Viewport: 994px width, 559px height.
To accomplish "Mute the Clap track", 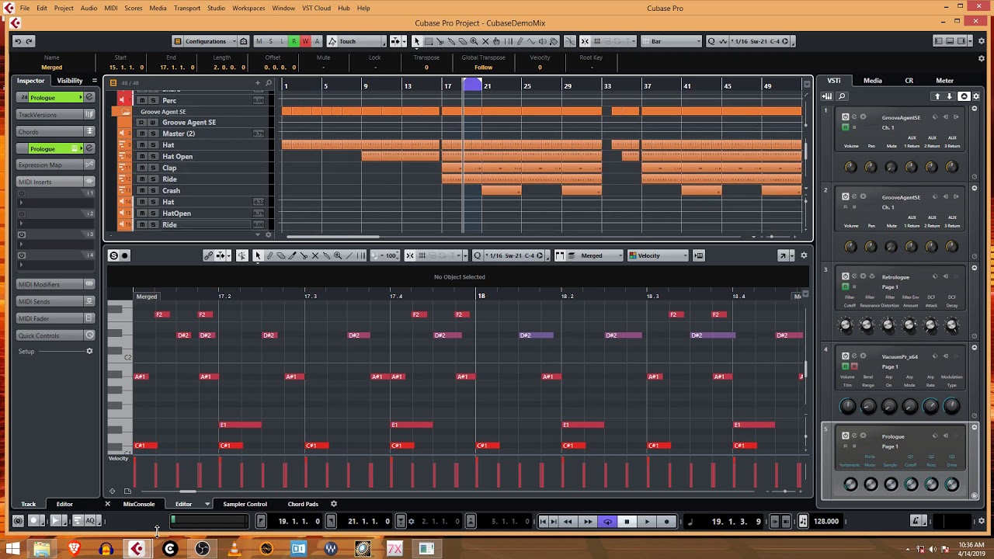I will (142, 168).
